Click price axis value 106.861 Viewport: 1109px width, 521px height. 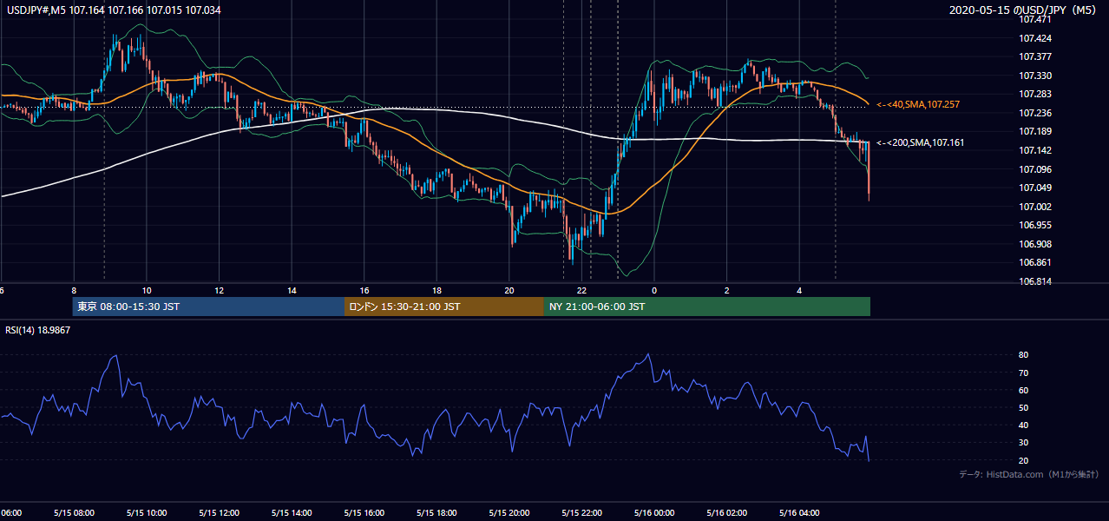click(x=1035, y=263)
